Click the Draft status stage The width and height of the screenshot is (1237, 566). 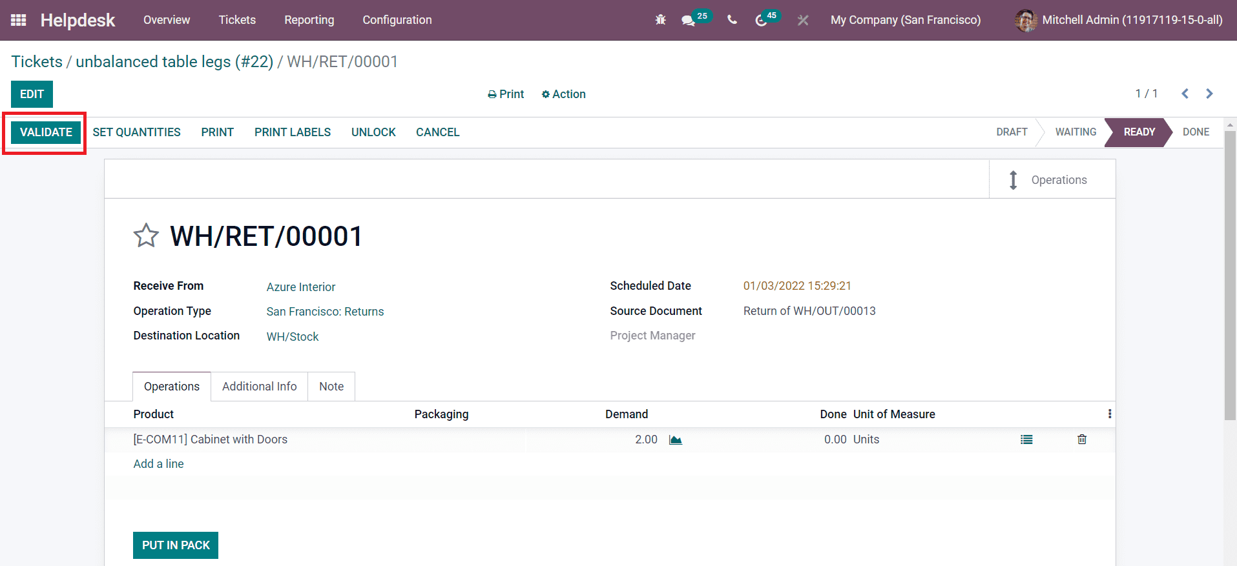coord(1012,132)
